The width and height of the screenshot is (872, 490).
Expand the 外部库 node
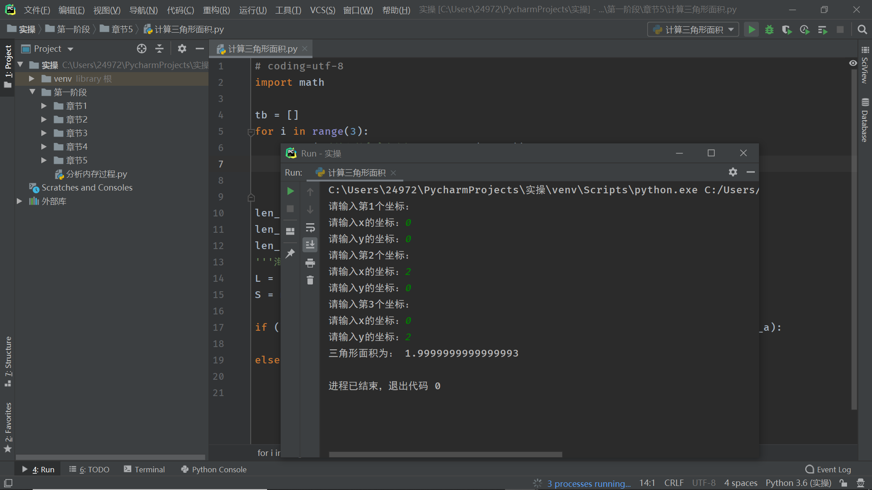pos(20,201)
